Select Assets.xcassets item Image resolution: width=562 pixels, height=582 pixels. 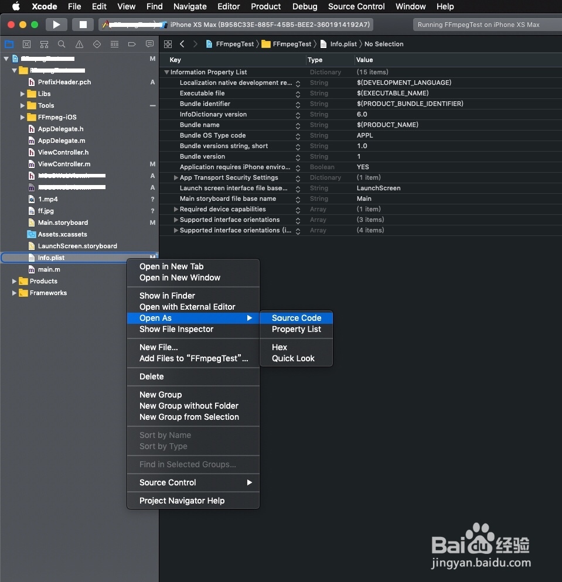click(62, 234)
